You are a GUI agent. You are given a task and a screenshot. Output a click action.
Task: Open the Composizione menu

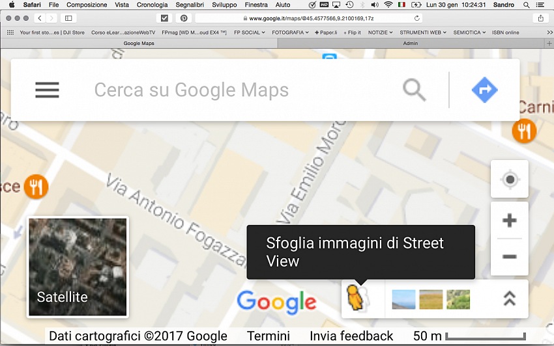pos(87,5)
